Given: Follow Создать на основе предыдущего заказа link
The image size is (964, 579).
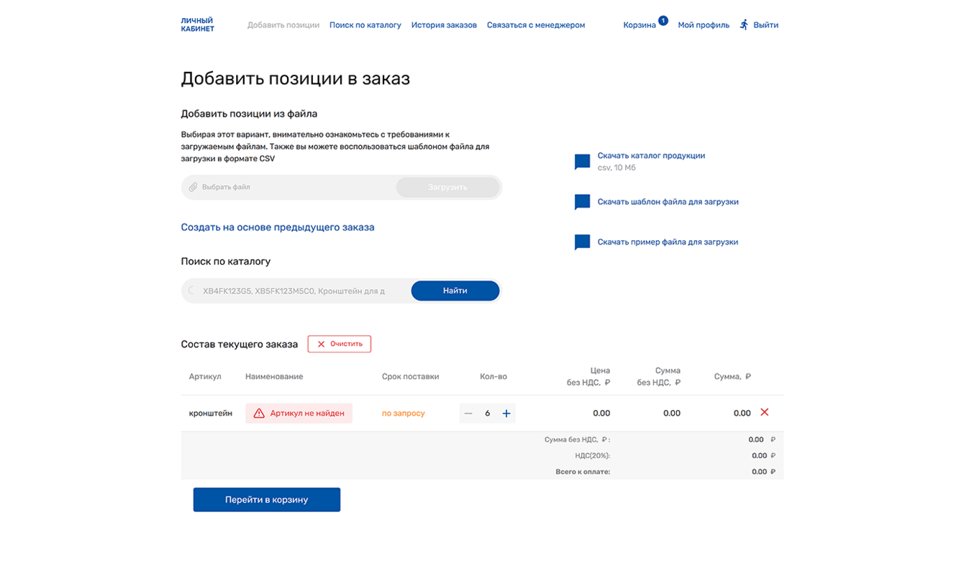Looking at the screenshot, I should tap(278, 227).
